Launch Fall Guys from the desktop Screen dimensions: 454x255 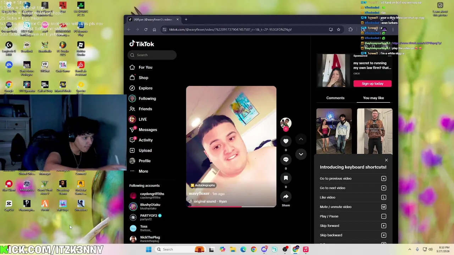[x=62, y=206]
